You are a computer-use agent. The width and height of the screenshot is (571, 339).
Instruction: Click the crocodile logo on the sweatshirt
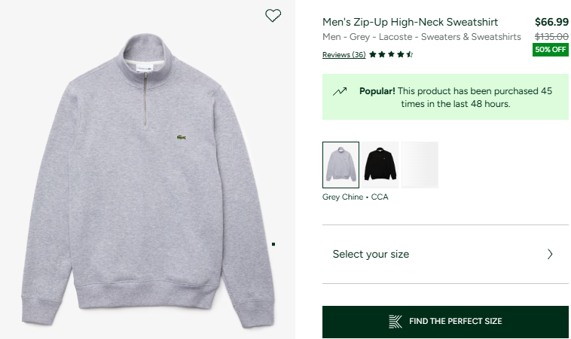point(182,137)
